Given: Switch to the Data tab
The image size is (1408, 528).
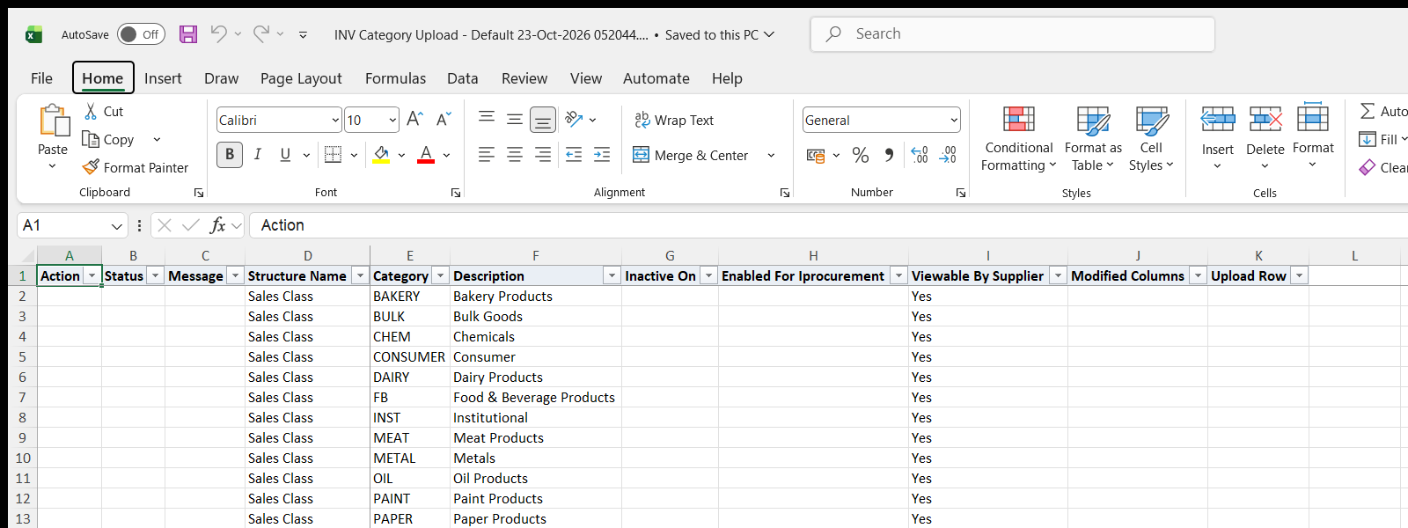Looking at the screenshot, I should 462,78.
